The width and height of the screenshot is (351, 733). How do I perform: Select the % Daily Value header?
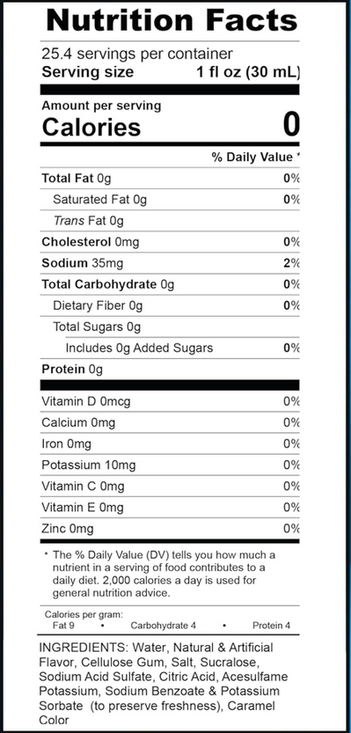(x=255, y=158)
